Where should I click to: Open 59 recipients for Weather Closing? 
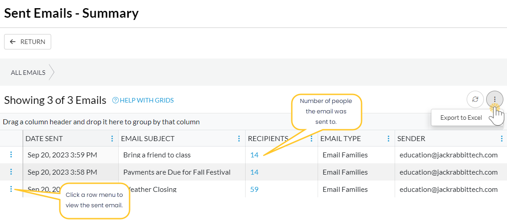(254, 189)
